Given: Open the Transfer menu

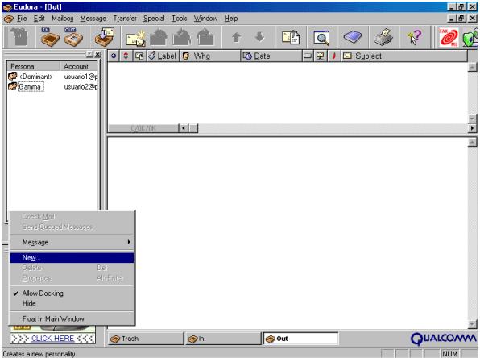Looking at the screenshot, I should (x=125, y=19).
